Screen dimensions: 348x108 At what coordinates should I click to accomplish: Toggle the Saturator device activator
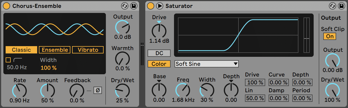(151, 6)
